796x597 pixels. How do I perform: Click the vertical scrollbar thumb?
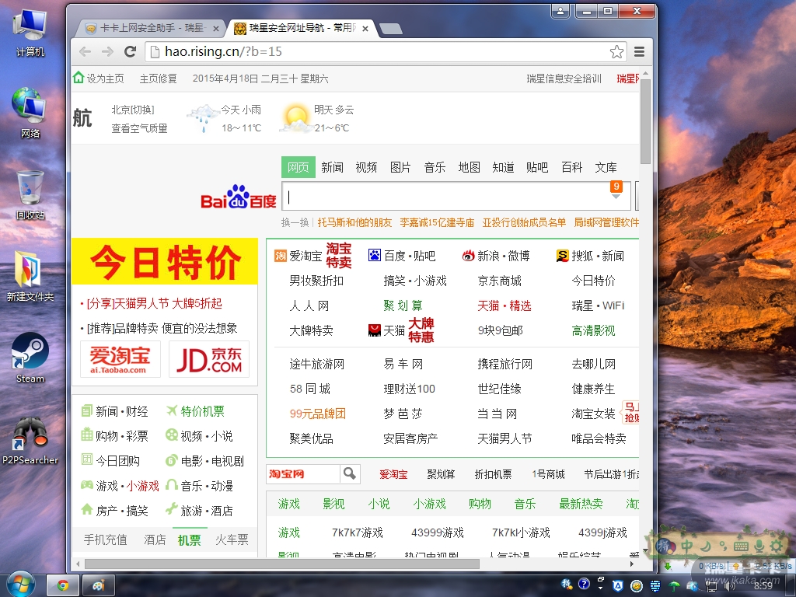pyautogui.click(x=645, y=121)
